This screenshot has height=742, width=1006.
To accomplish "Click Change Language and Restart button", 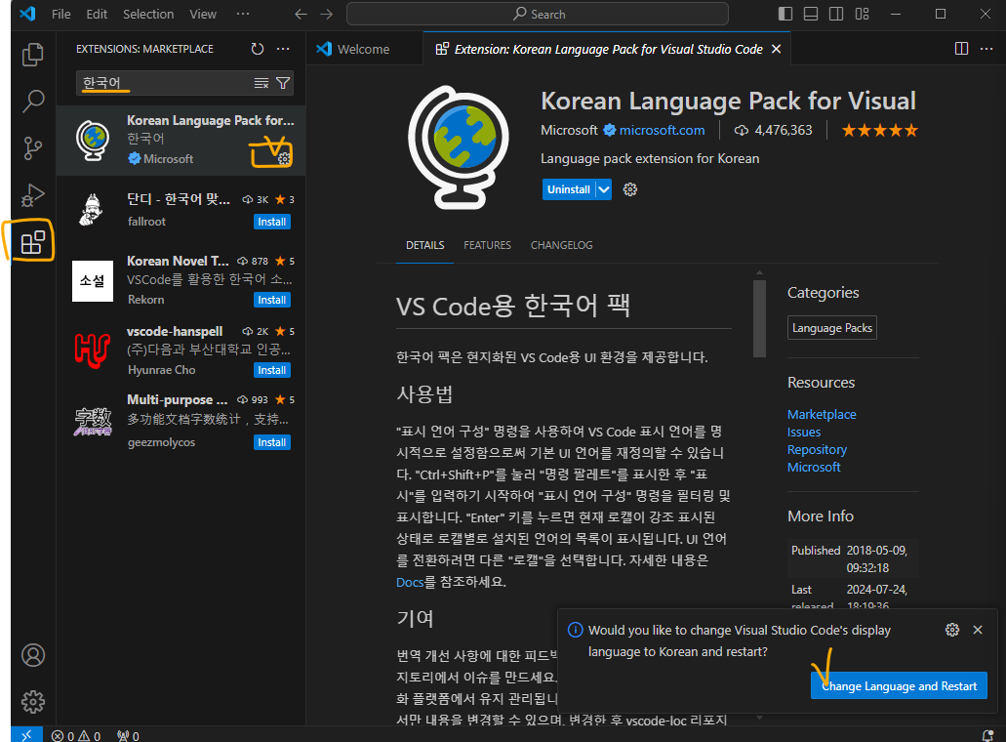I will pyautogui.click(x=899, y=686).
